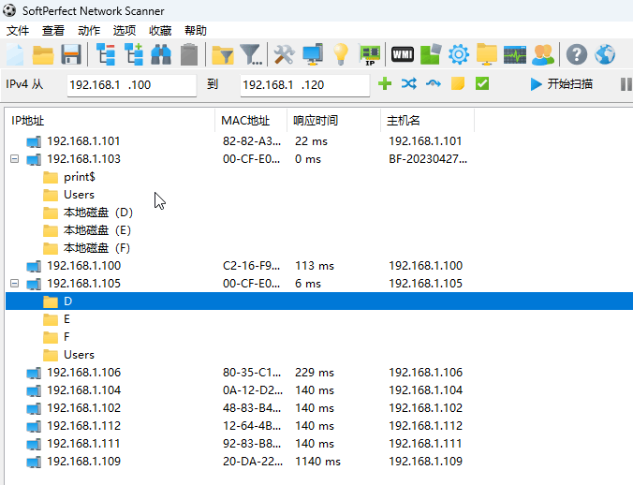
Task: Select host row 192.168.1.109
Action: [x=319, y=462]
